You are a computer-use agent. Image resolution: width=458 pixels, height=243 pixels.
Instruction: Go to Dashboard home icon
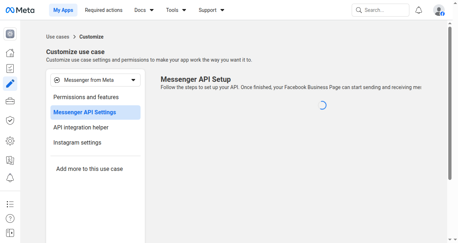(10, 53)
